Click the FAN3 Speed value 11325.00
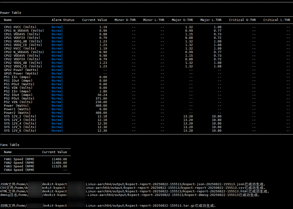Image resolution: width=293 pixels, height=209 pixels. click(x=59, y=166)
